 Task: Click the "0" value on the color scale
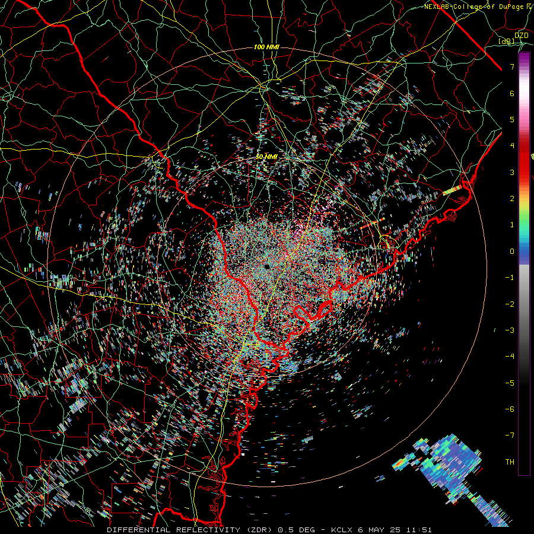tap(512, 252)
